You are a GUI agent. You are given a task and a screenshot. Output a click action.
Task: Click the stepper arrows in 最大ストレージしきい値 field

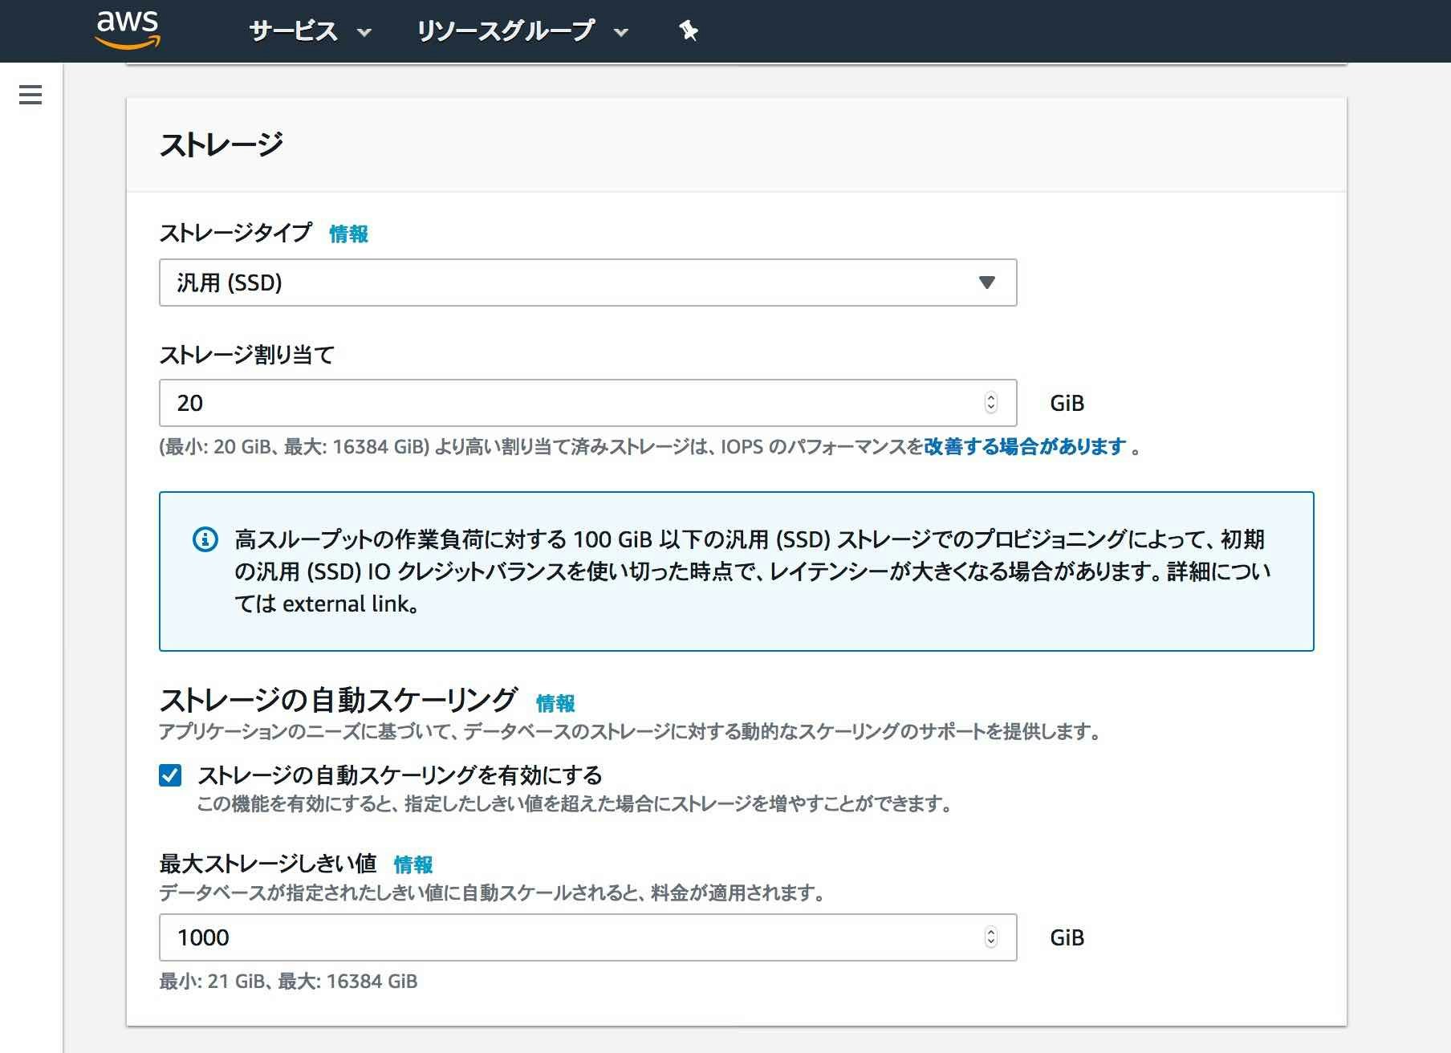coord(991,937)
